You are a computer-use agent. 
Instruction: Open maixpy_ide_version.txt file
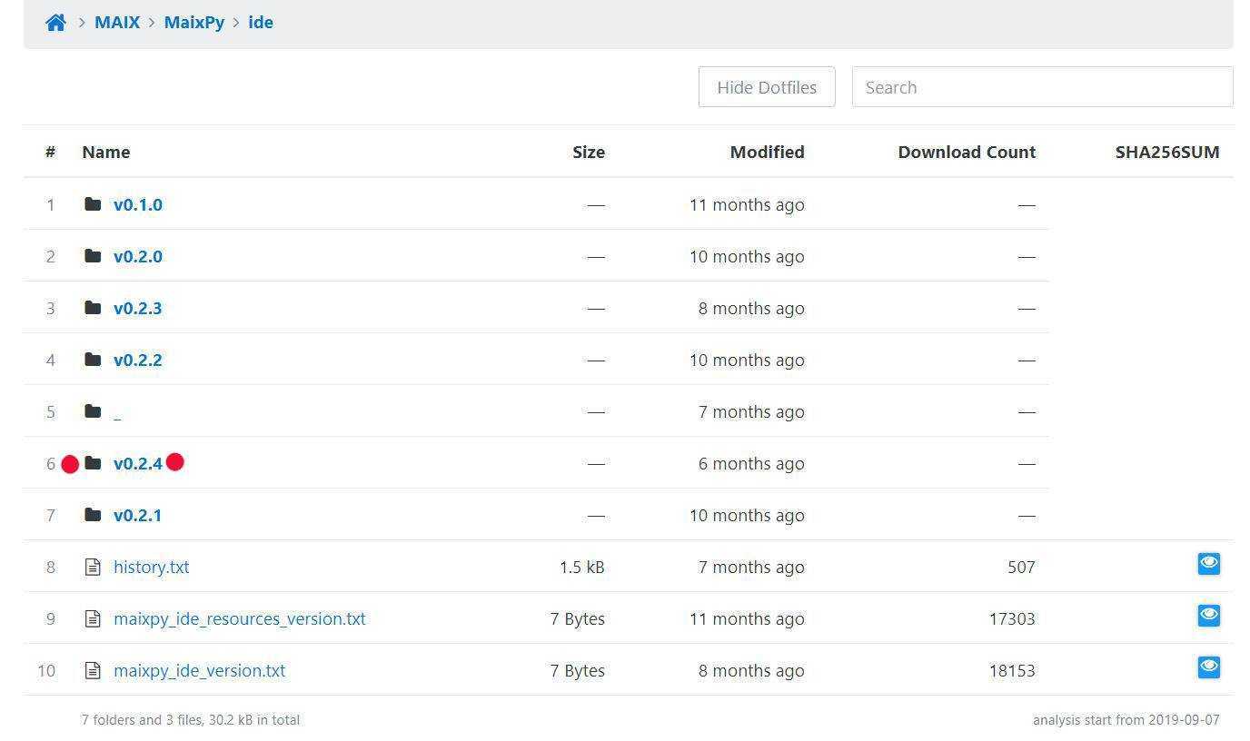point(200,671)
